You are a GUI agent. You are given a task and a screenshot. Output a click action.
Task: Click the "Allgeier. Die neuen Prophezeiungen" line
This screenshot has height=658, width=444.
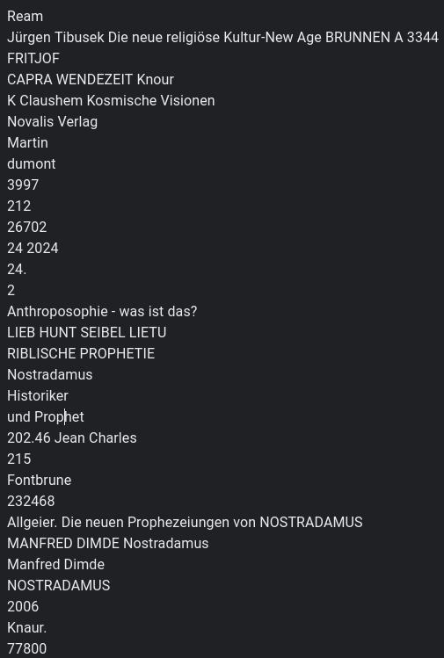point(185,522)
